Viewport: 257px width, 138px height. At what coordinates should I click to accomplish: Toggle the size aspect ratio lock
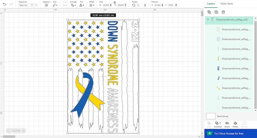point(115,2)
